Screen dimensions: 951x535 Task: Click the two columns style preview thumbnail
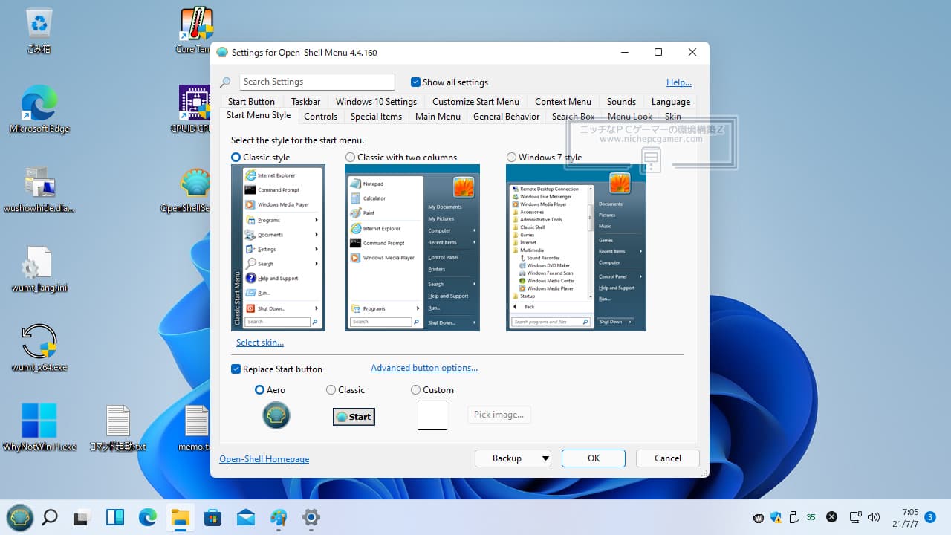(x=412, y=247)
